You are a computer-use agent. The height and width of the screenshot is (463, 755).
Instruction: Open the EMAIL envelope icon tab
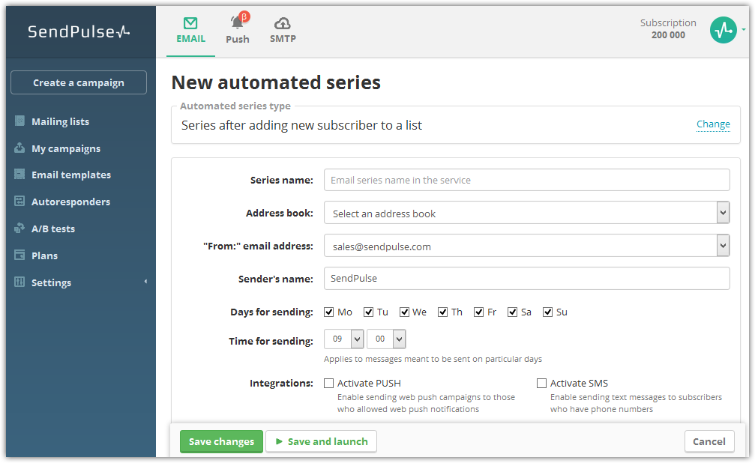point(190,23)
